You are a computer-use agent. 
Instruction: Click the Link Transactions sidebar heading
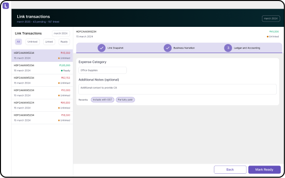(28, 34)
